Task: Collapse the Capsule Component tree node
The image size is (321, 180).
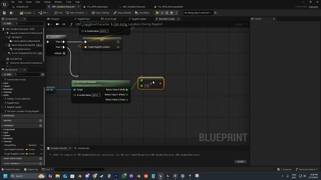Action: [x=5, y=33]
